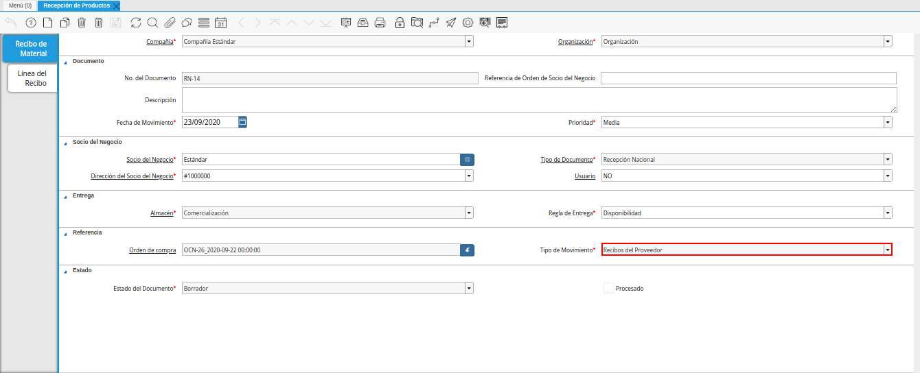Collapse the Socio del Negocio section
920x373 pixels.
[65, 142]
